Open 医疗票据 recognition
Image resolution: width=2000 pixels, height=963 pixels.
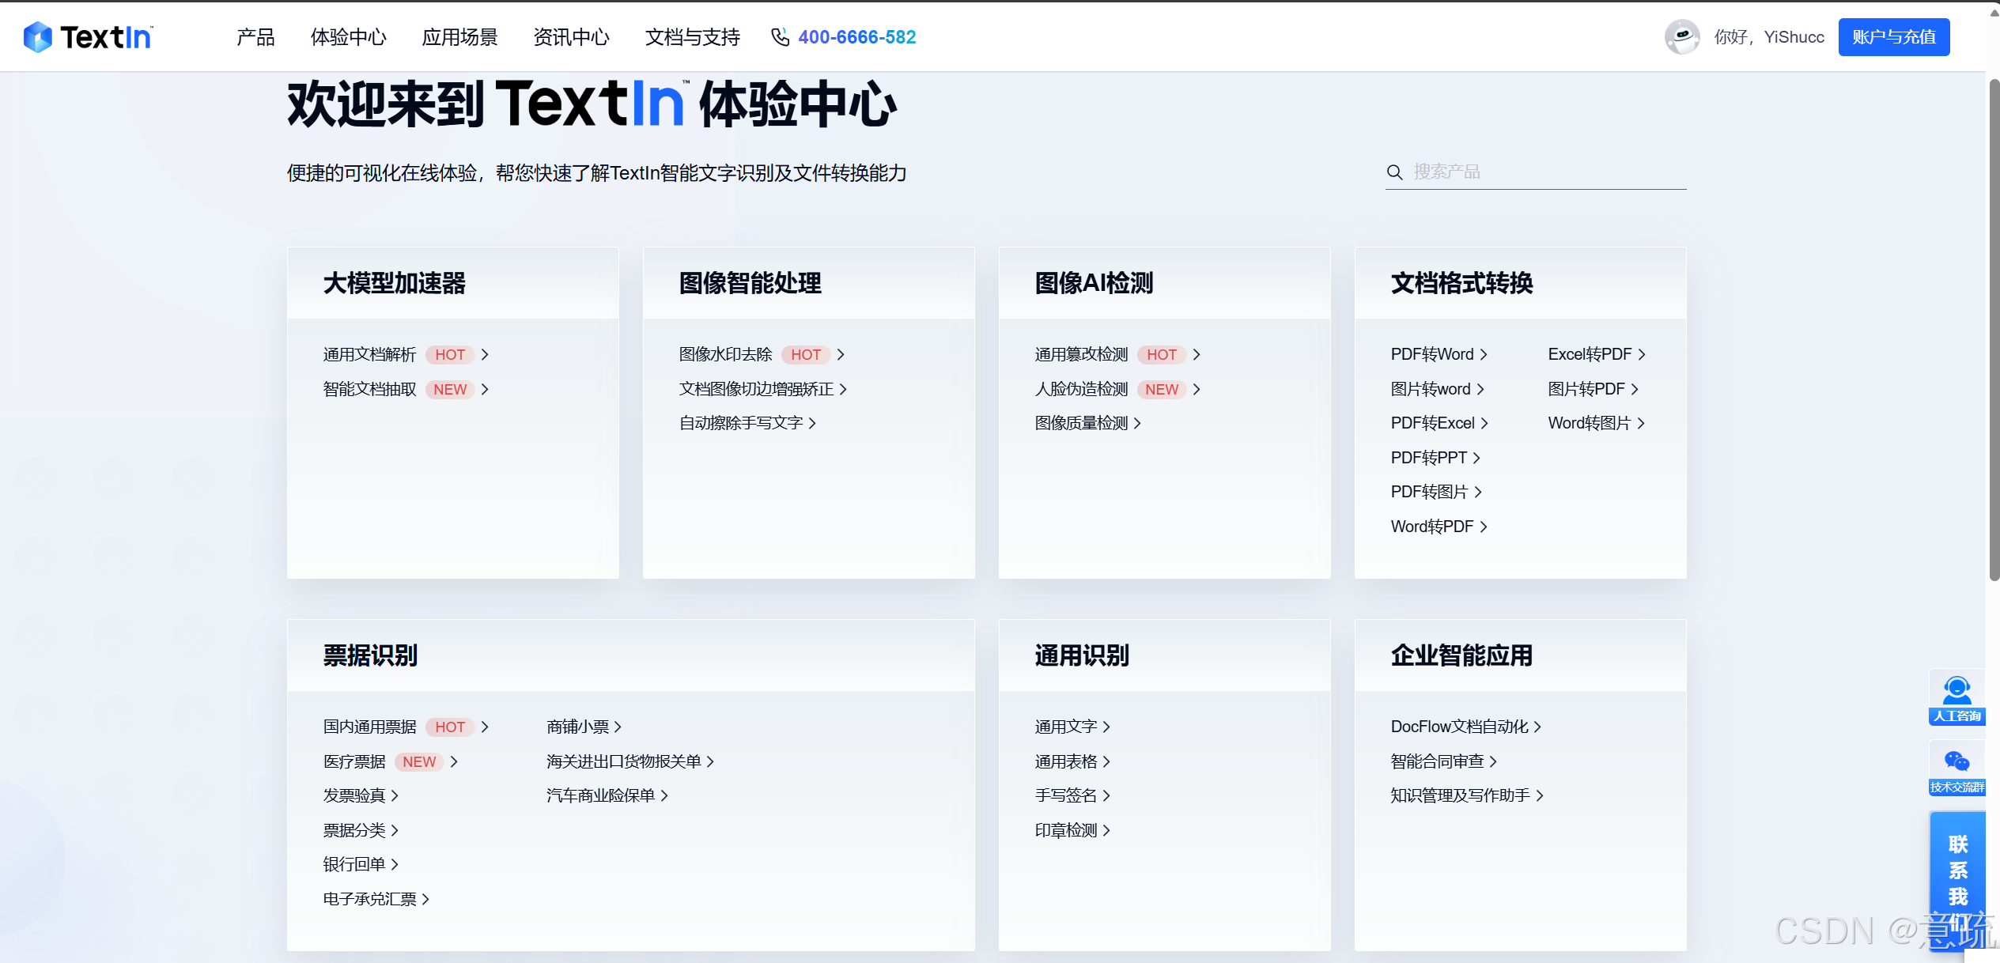(x=354, y=762)
